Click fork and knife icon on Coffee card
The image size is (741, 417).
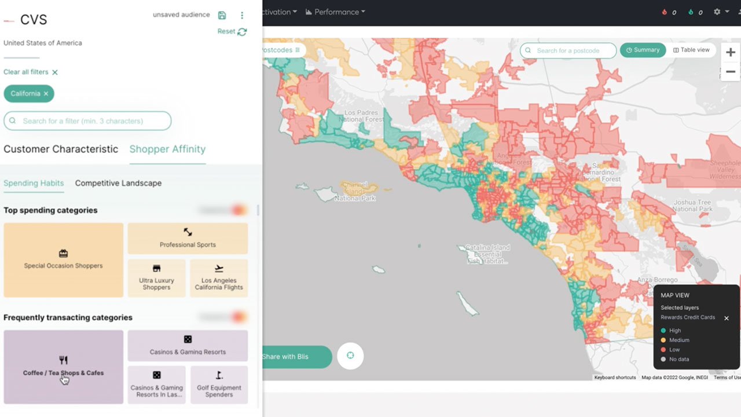click(64, 360)
